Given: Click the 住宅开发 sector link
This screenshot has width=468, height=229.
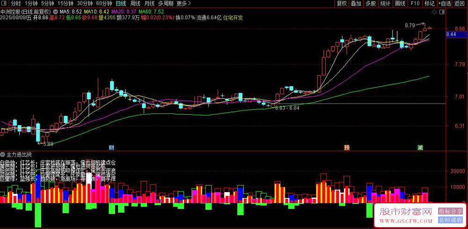Looking at the screenshot, I should pyautogui.click(x=233, y=18).
